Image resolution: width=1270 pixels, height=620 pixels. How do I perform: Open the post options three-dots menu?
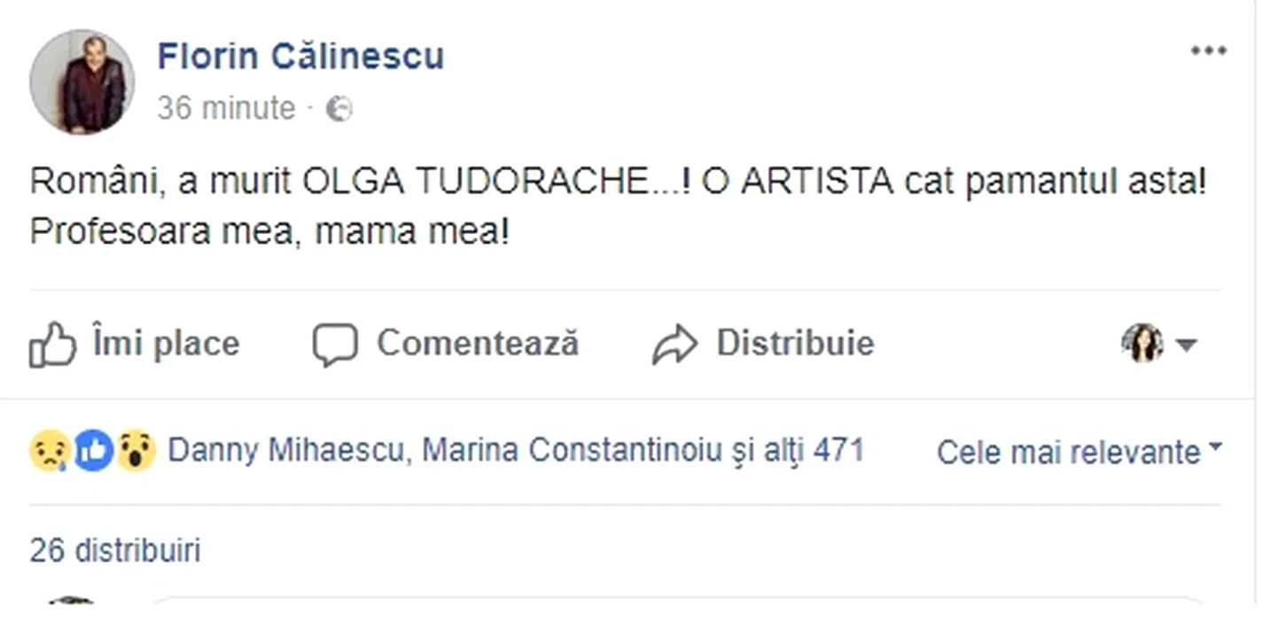tap(1208, 51)
